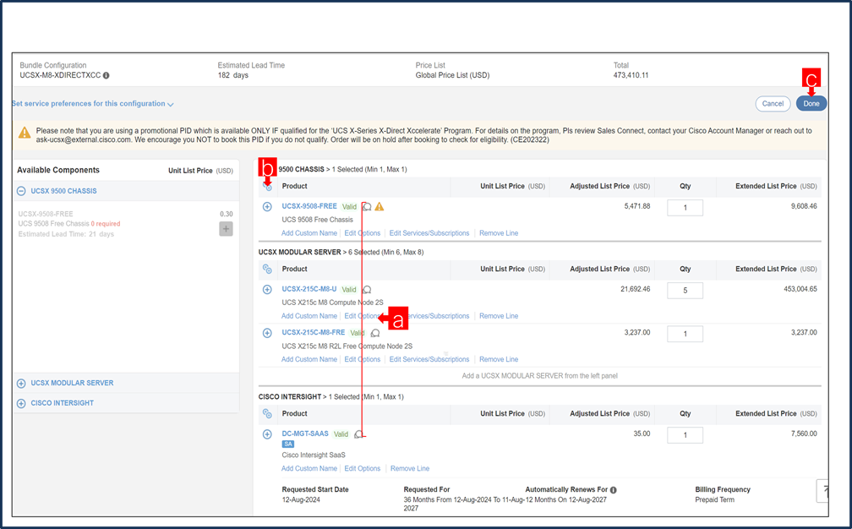Screen dimensions: 852x529
Task: Click info icon beside UCSX-M8-XDIRECTXCC bundle name
Action: (x=106, y=75)
